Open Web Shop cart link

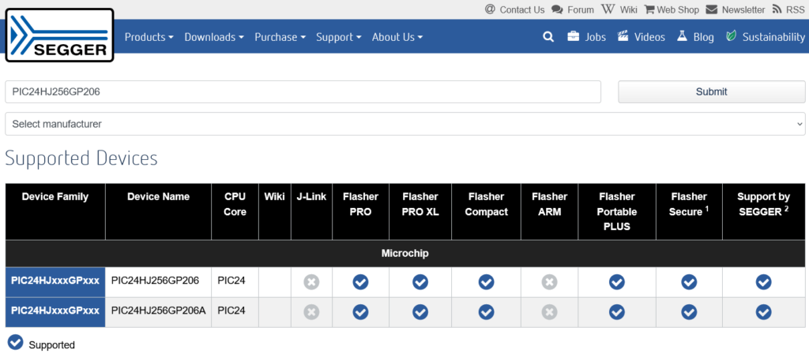point(672,9)
